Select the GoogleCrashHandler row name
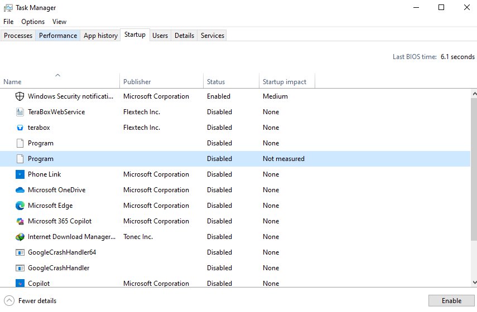Image resolution: width=477 pixels, height=312 pixels. click(59, 268)
